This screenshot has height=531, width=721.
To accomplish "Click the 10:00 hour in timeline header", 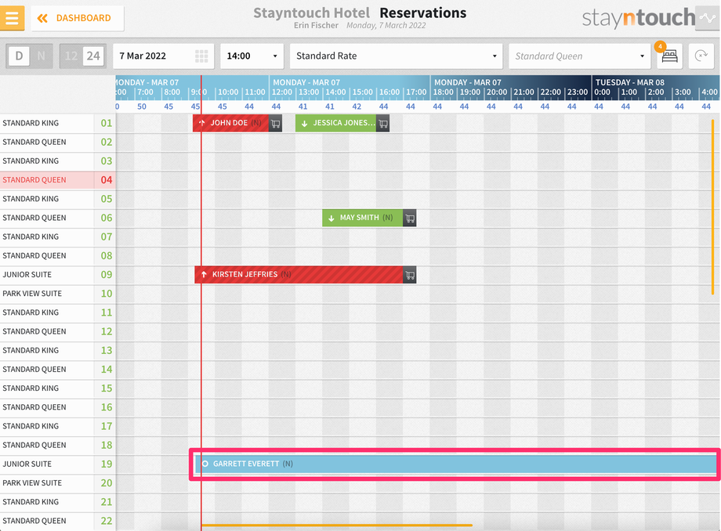I will 228,92.
